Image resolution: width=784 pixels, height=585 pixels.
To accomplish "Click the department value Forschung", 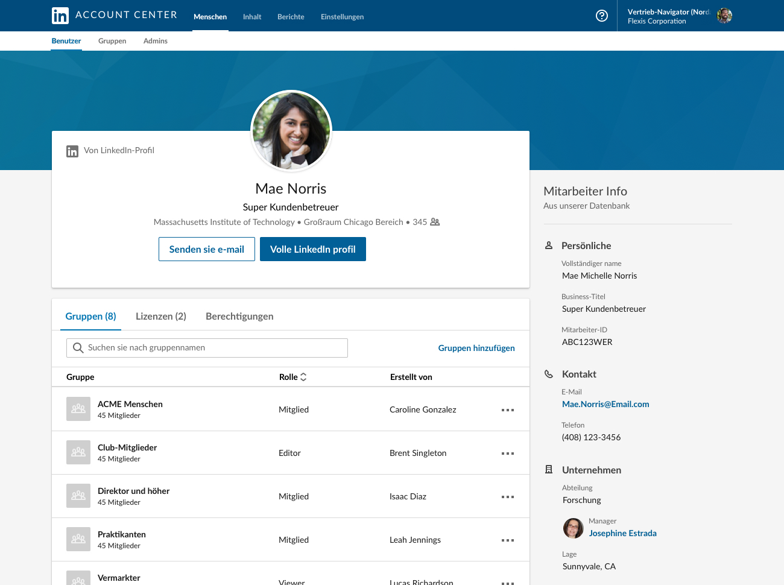I will tap(582, 500).
